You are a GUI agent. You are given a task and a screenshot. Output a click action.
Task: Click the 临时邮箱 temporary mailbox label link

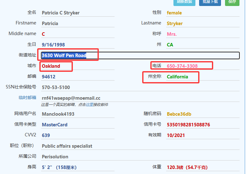(x=27, y=98)
